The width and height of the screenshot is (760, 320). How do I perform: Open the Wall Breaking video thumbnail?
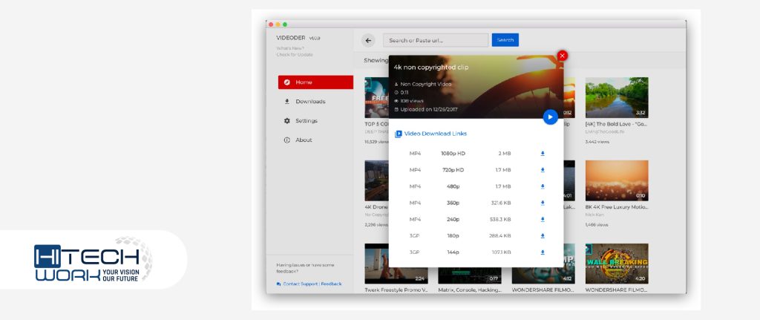click(617, 264)
